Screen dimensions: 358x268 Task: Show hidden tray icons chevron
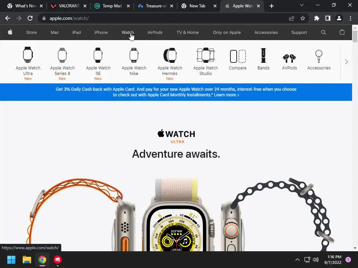coord(297,260)
